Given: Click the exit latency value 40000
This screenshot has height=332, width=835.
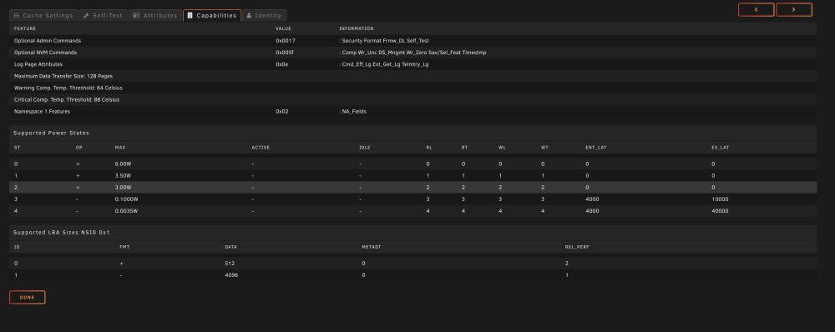Looking at the screenshot, I should pos(720,211).
